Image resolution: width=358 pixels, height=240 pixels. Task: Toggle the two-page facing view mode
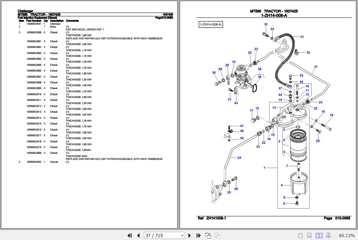[319, 235]
